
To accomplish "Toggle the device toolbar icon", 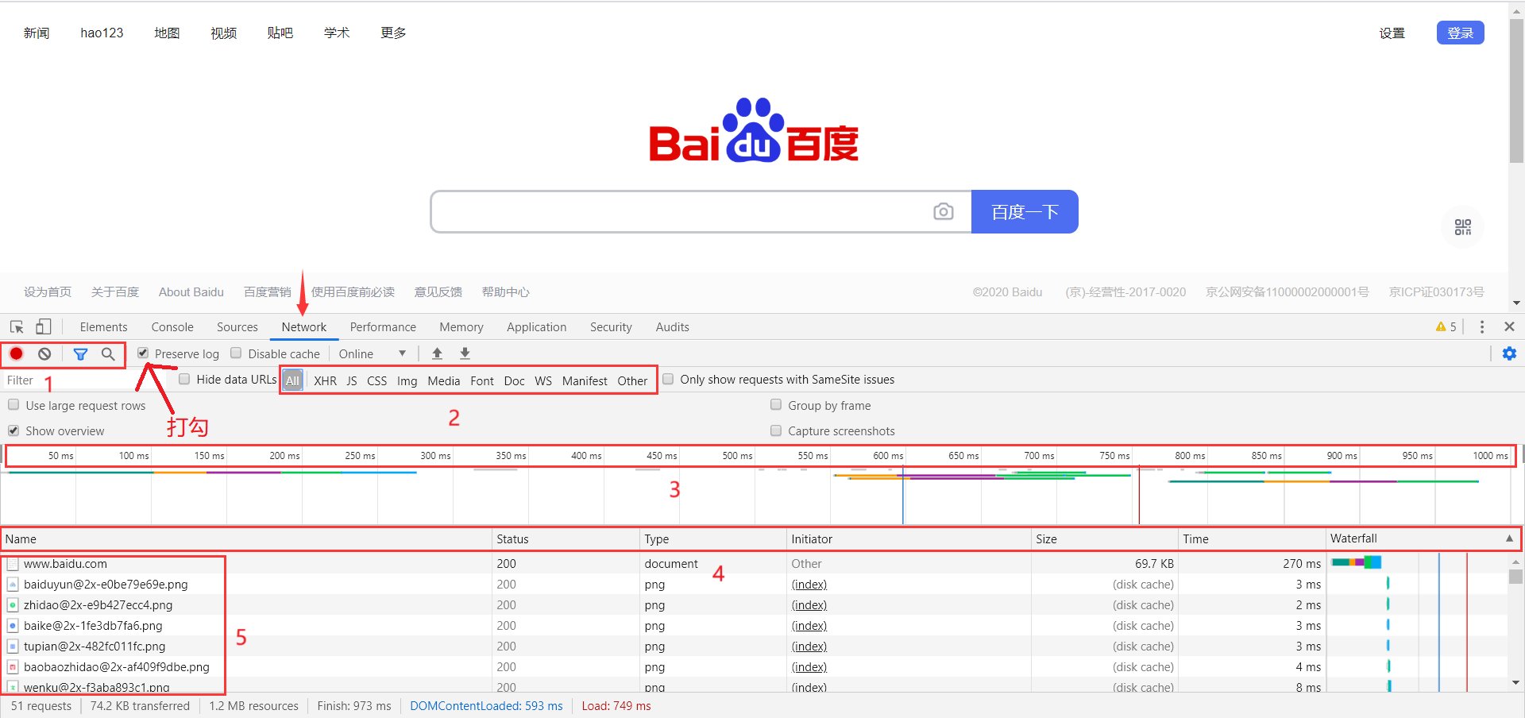I will tap(44, 327).
